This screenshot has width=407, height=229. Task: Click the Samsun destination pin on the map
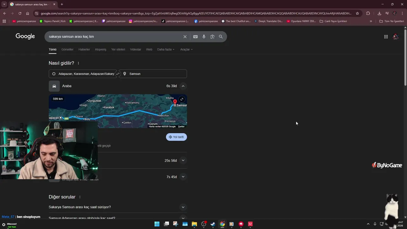[x=175, y=102]
